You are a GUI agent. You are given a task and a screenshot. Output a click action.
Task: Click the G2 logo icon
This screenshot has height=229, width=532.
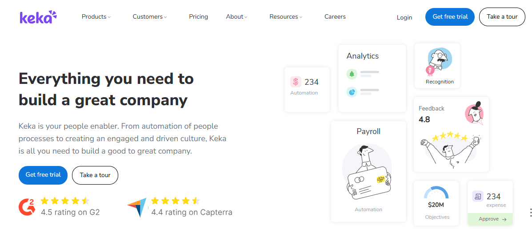coord(27,207)
